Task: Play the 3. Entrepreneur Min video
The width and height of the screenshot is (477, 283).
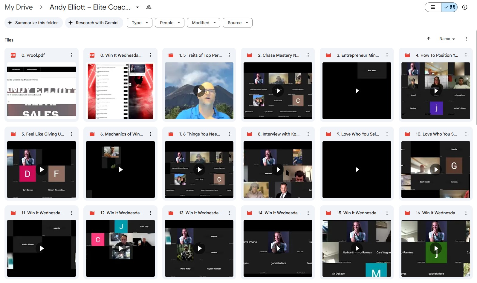Action: pyautogui.click(x=357, y=91)
